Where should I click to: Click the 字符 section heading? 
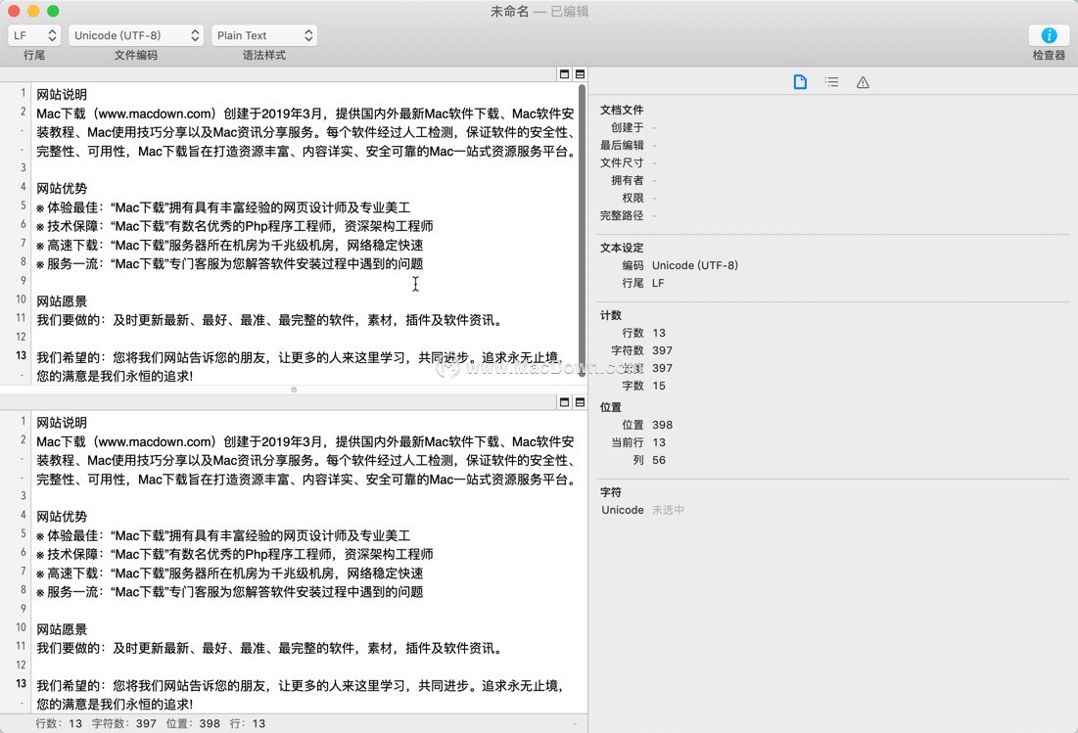coord(611,492)
